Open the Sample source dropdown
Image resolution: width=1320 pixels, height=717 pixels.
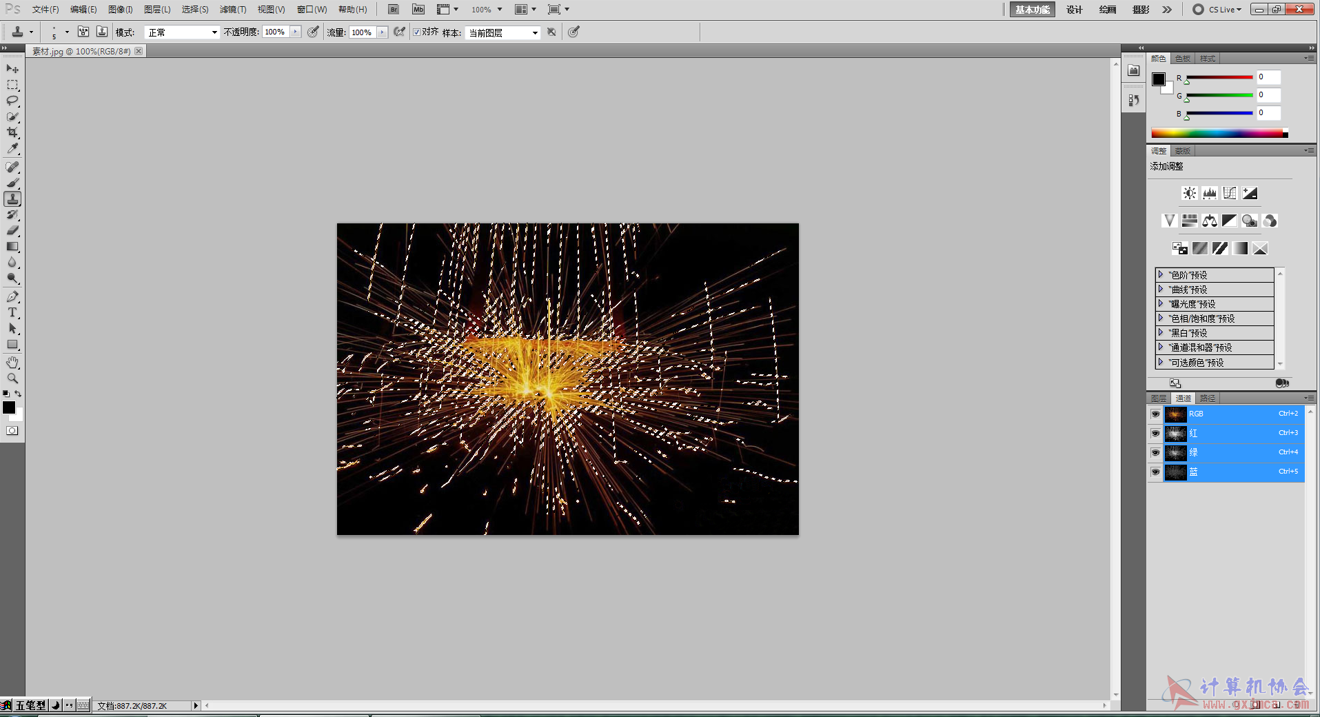(502, 32)
